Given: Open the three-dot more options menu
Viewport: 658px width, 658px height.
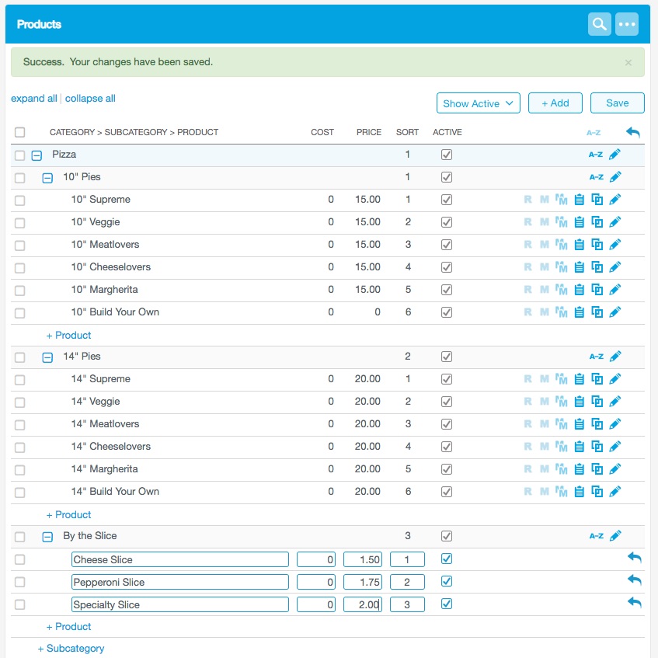Looking at the screenshot, I should [627, 24].
